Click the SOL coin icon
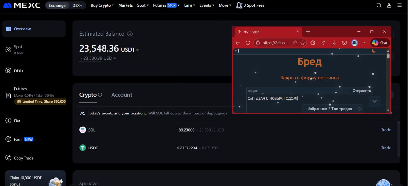408x186 pixels. pos(83,130)
